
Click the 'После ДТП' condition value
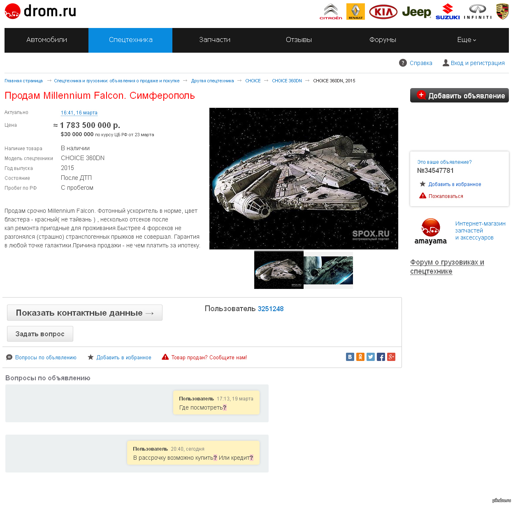76,178
